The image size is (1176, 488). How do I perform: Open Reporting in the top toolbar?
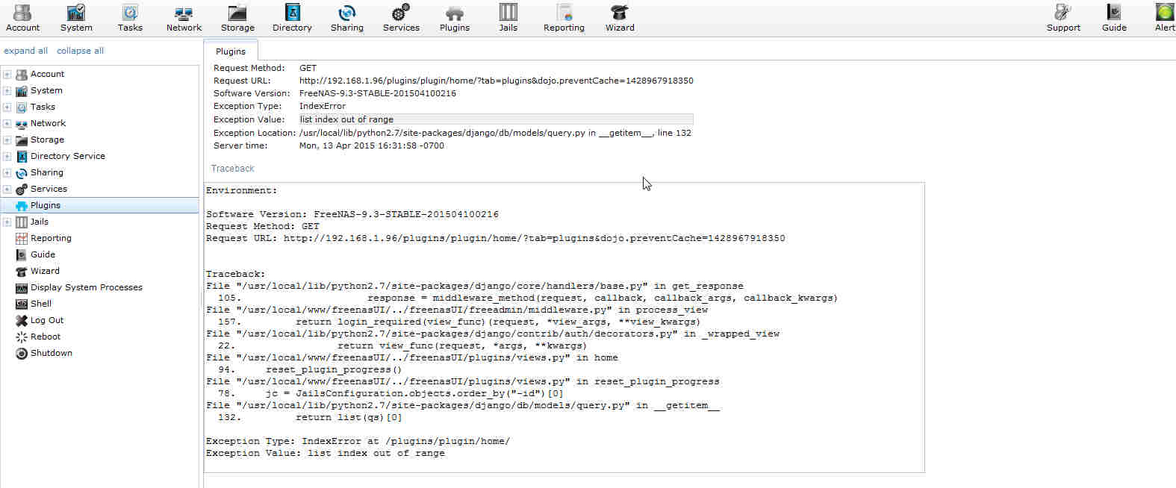pos(564,18)
